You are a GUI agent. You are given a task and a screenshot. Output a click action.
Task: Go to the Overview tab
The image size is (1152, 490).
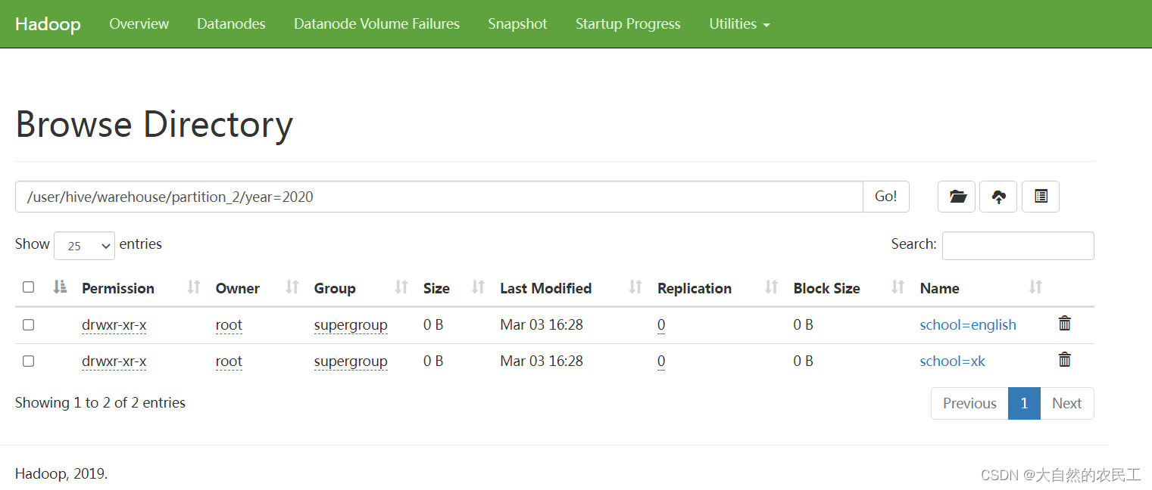click(139, 24)
